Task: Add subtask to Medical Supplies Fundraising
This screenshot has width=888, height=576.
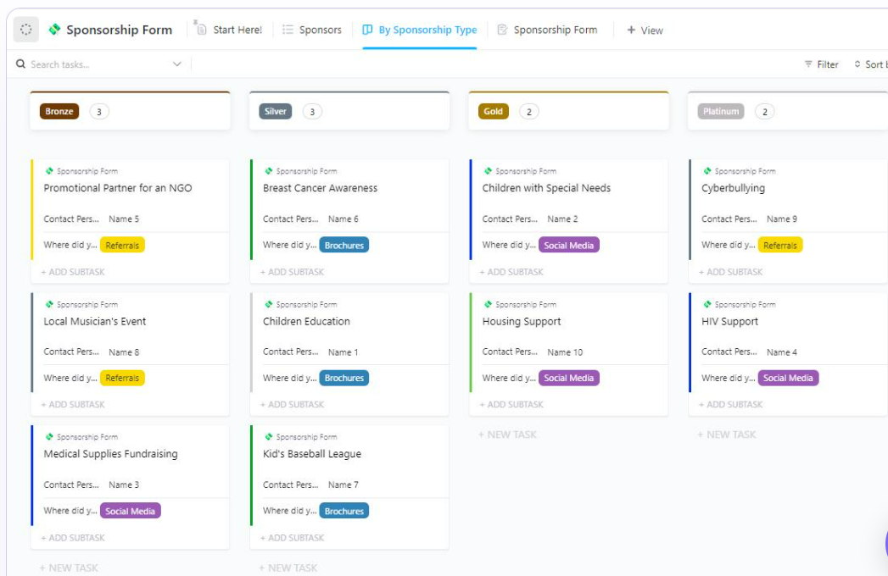Action: pos(73,538)
